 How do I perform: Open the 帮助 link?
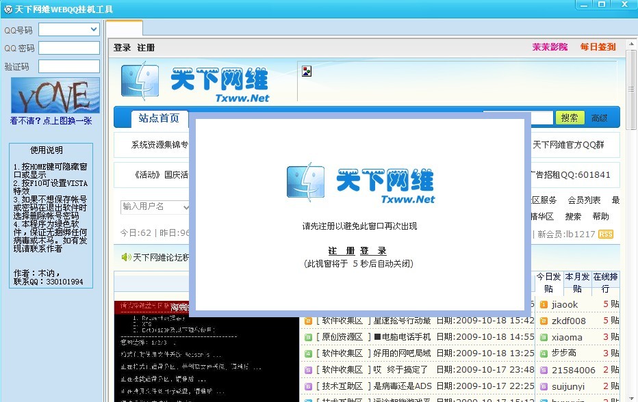coord(600,216)
